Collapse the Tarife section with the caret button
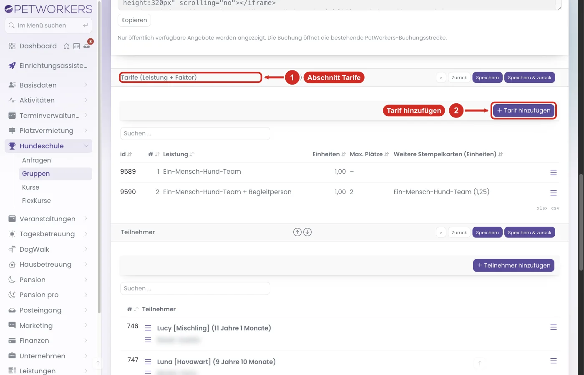This screenshot has width=584, height=375. tap(441, 77)
